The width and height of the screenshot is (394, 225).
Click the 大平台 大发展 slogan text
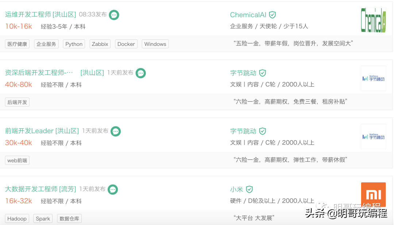pos(254,218)
